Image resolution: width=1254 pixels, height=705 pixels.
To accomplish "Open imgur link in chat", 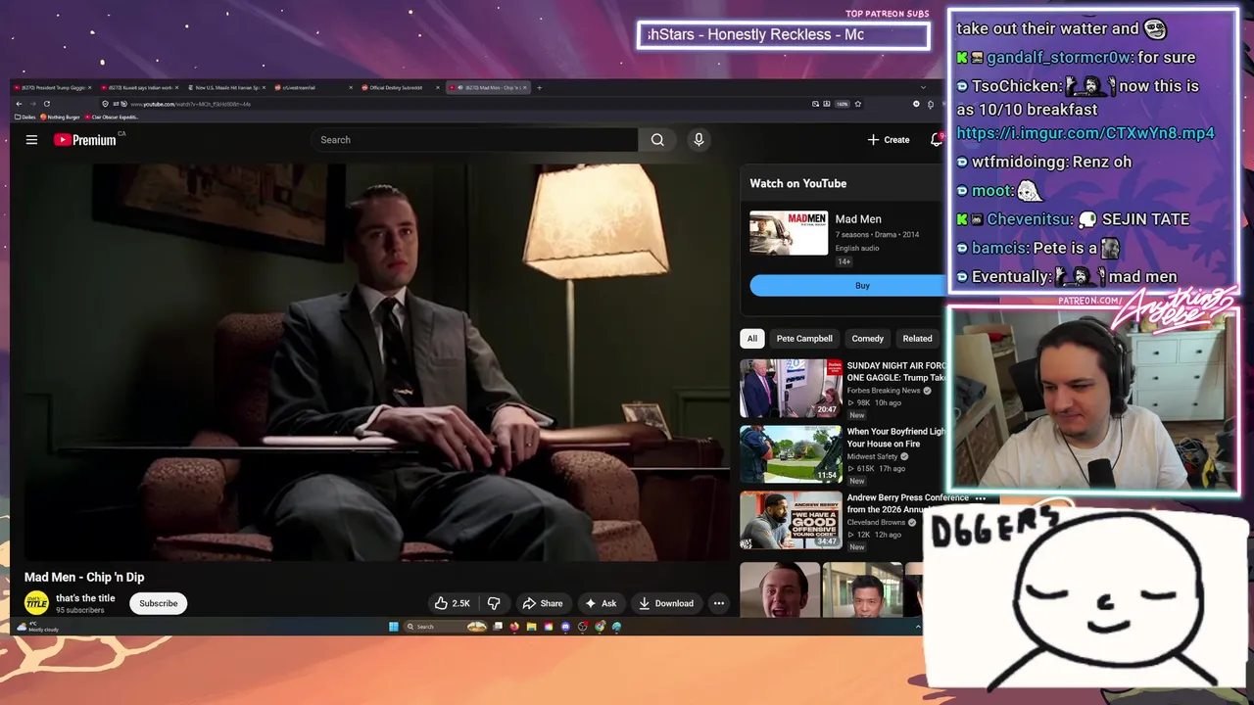I will [x=1085, y=133].
